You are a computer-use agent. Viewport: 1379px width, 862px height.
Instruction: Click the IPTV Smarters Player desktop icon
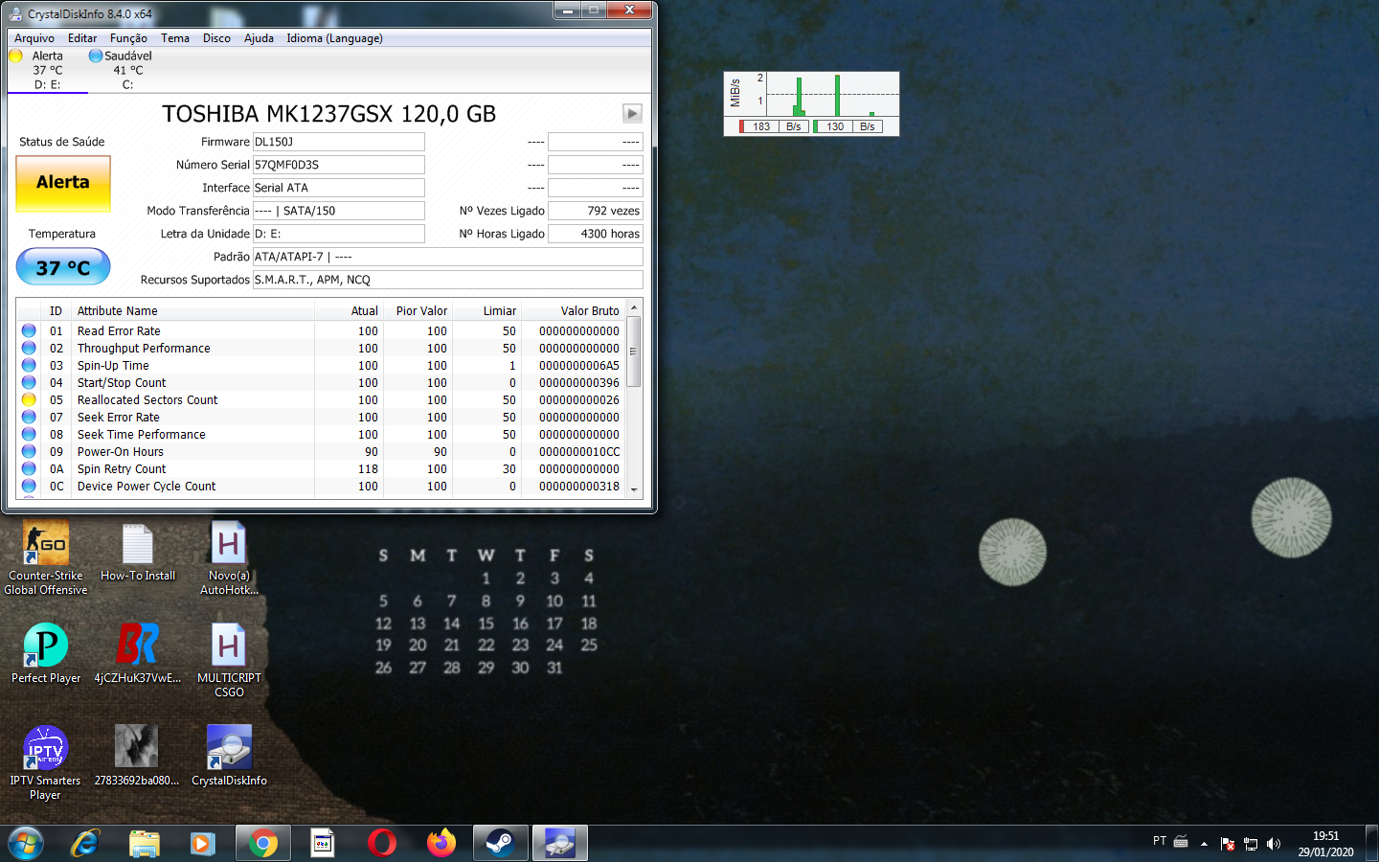[45, 762]
